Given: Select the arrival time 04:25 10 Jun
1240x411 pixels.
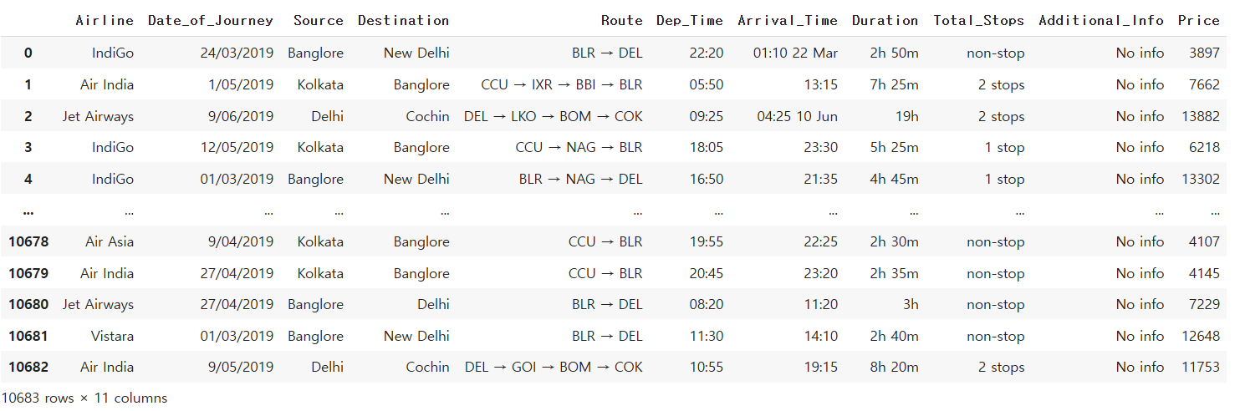Looking at the screenshot, I should [x=798, y=116].
